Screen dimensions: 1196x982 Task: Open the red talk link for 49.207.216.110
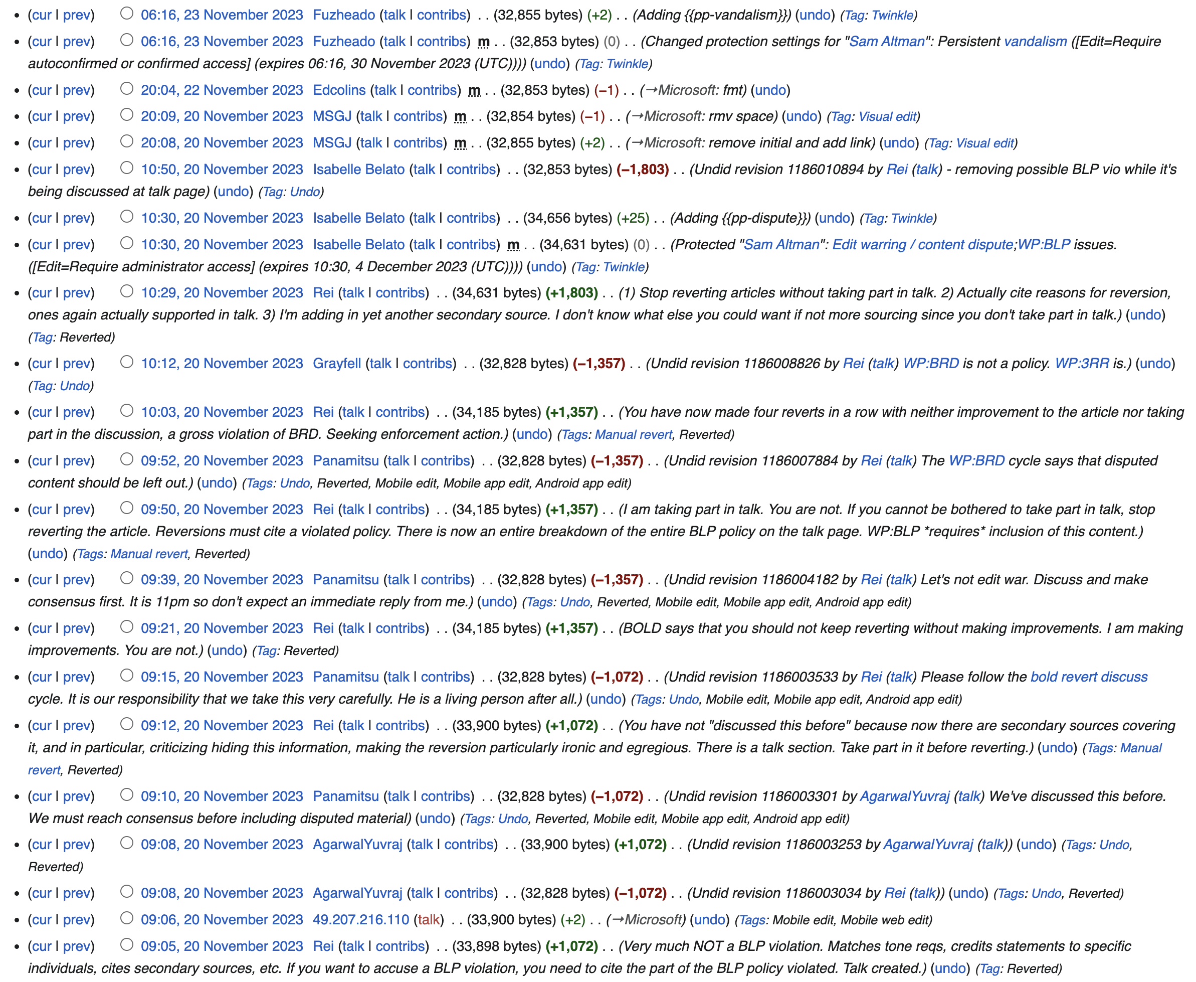coord(428,919)
